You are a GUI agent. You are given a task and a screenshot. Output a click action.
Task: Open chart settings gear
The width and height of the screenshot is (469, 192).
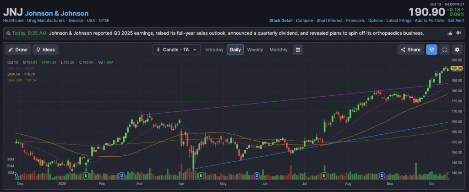click(457, 49)
